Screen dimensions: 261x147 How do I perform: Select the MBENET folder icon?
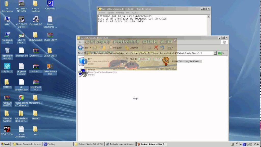click(36, 115)
